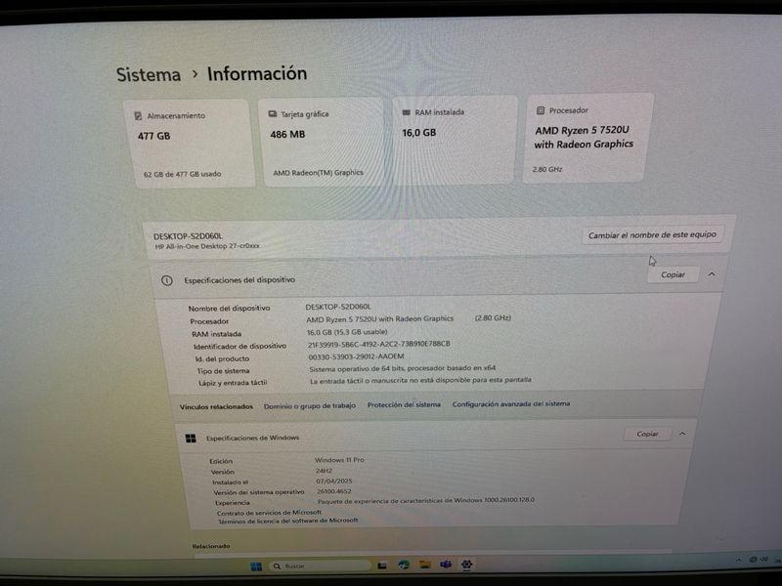
Task: Open Configuración avanzada del sistema link
Action: (x=510, y=403)
